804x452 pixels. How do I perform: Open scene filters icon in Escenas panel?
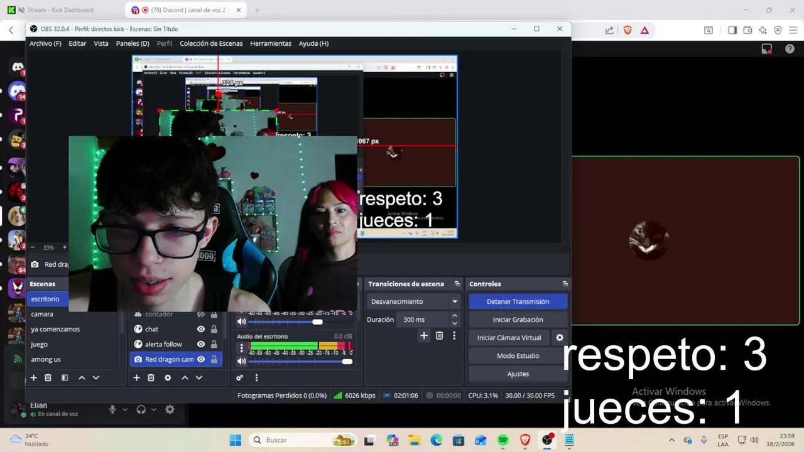65,377
